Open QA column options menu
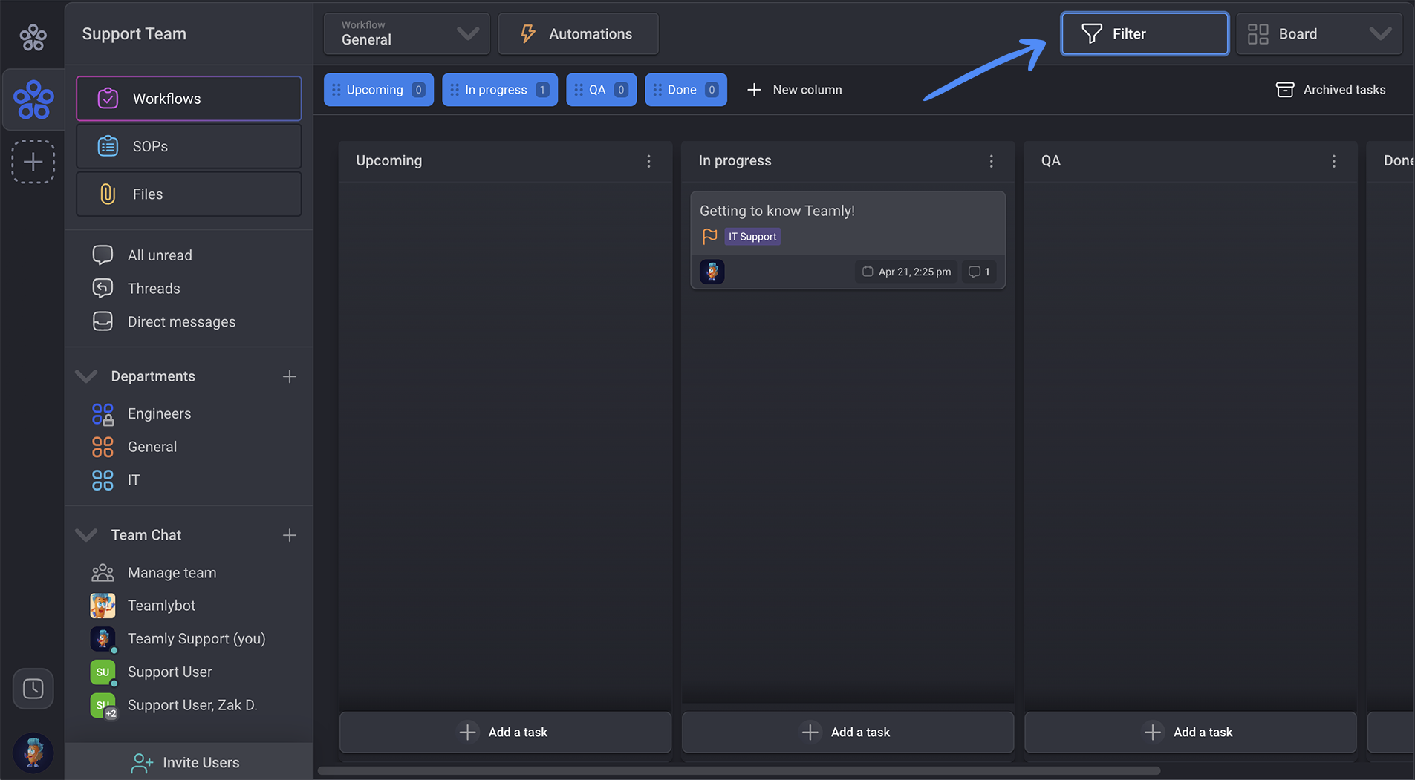1415x780 pixels. (x=1334, y=161)
